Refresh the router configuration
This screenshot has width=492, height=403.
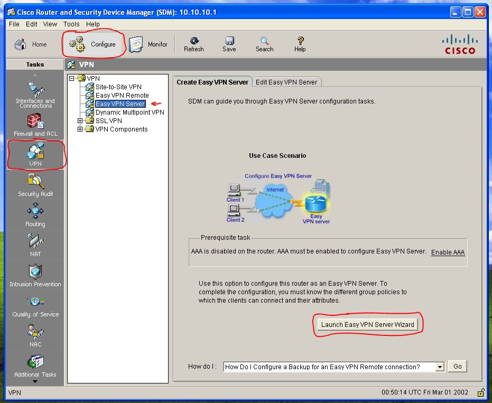point(193,44)
